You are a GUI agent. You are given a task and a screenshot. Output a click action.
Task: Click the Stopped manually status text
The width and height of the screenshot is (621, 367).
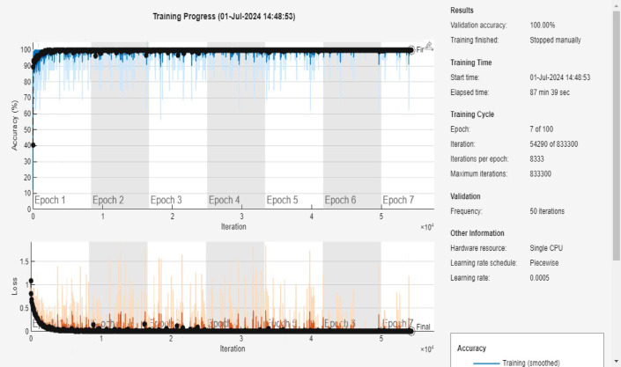coord(555,40)
